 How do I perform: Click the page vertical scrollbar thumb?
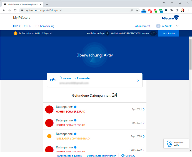coord(190,54)
